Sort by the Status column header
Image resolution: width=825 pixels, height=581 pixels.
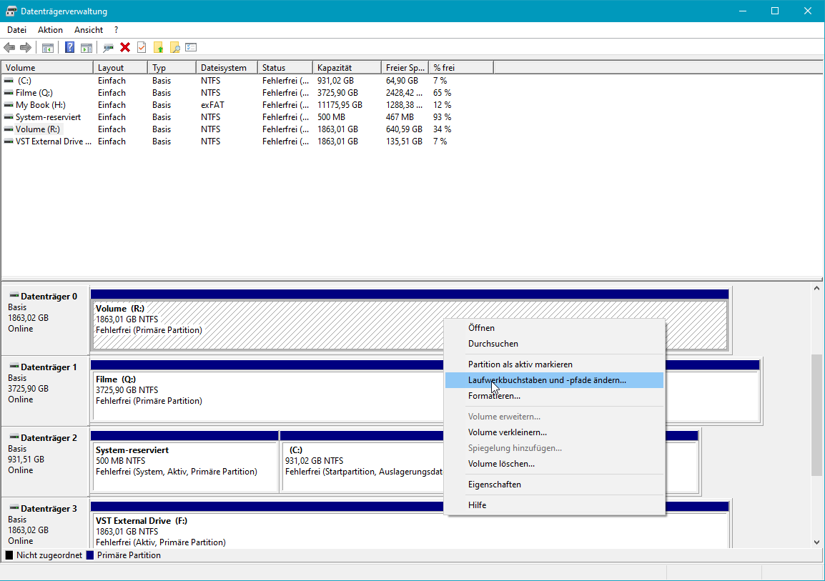tap(285, 68)
